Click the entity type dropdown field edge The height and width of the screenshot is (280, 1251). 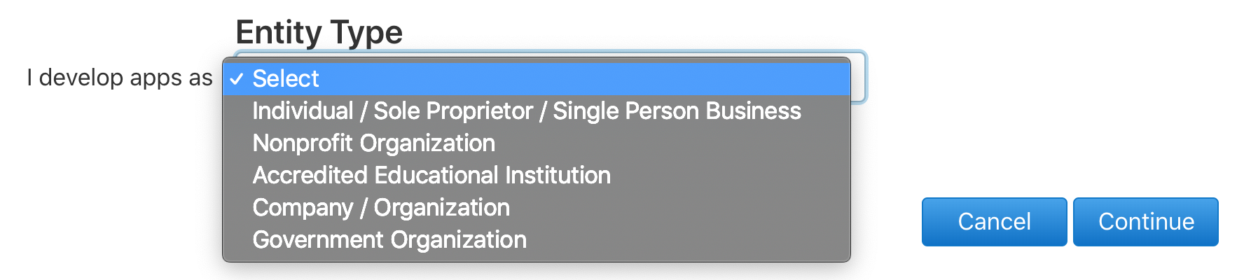(859, 78)
